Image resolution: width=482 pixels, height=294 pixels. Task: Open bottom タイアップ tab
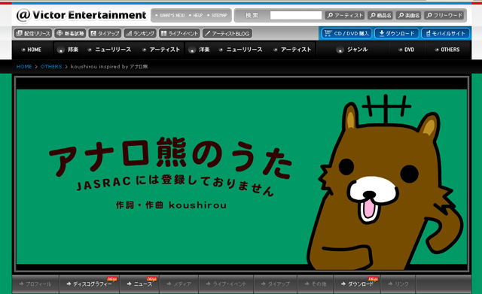coord(276,284)
